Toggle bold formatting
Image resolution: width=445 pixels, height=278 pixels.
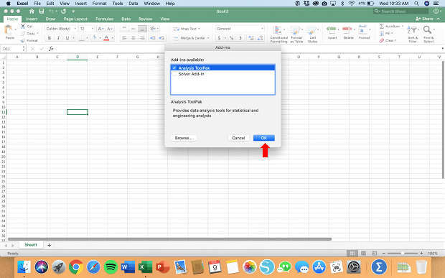(50, 38)
